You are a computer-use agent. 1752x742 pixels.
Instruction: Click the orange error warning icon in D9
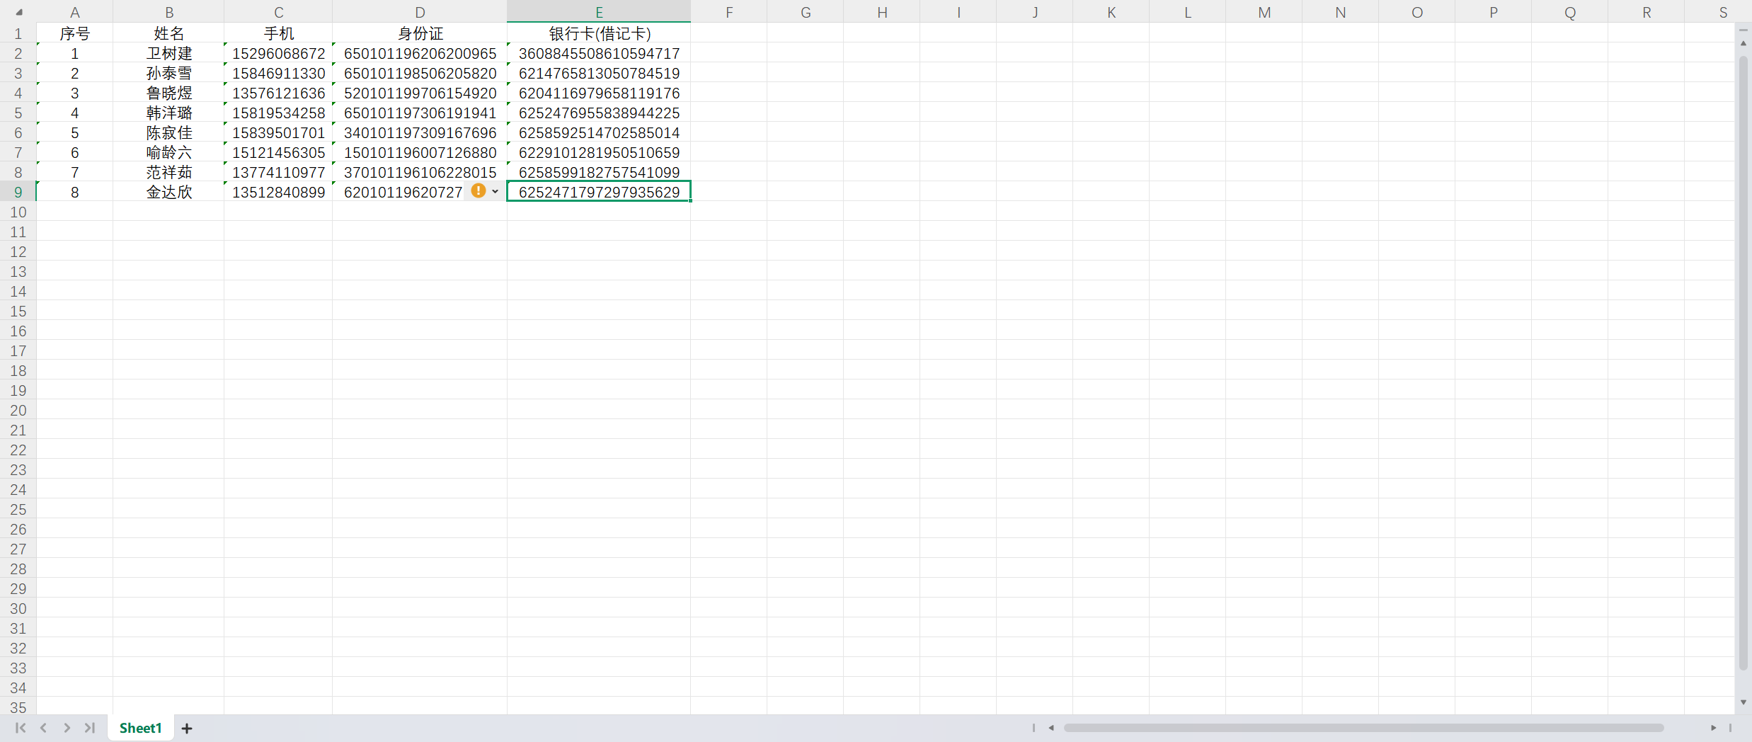pos(479,191)
